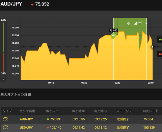Close the sentiment bar with X
The height and width of the screenshot is (132, 162).
3,79
